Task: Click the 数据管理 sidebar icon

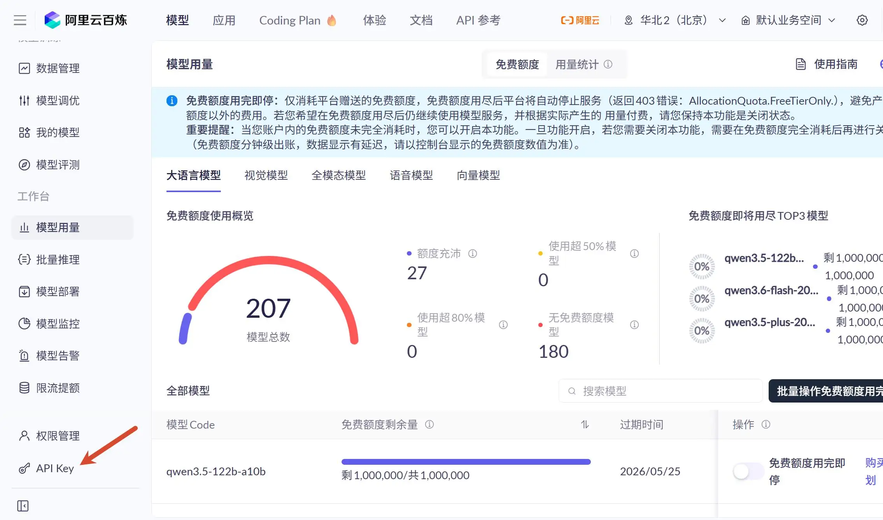Action: coord(24,68)
